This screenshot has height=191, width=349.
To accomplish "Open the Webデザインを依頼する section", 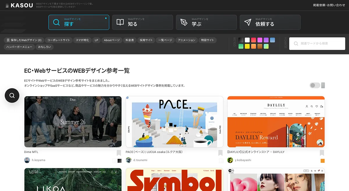I will click(270, 22).
